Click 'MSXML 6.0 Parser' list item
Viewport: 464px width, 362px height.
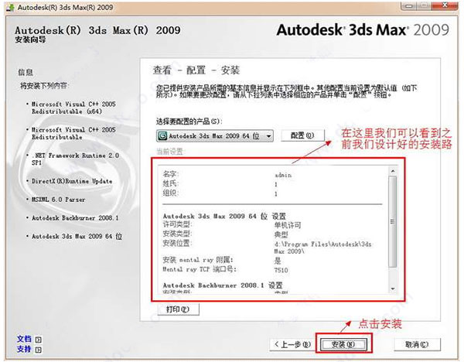click(x=58, y=200)
